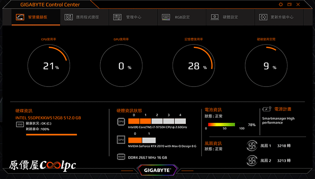Click CPU power level segment 4
This screenshot has width=315, height=179.
click(180, 121)
